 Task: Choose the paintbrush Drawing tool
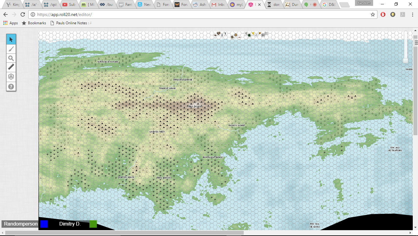click(x=11, y=49)
